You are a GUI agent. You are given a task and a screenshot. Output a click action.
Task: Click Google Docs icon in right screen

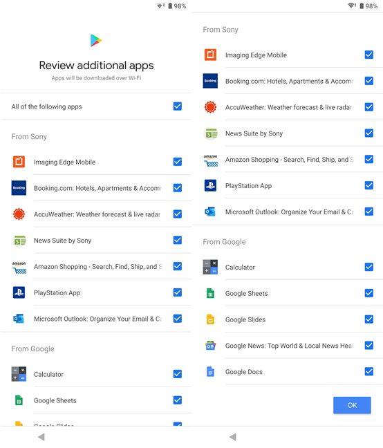tap(210, 372)
